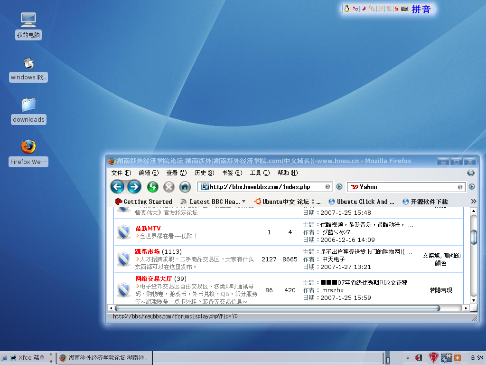The image size is (486, 365).
Task: Click the page identity icon in address bar
Action: (205, 187)
